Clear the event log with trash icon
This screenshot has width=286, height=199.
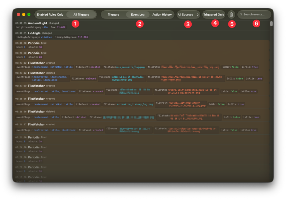(231, 15)
